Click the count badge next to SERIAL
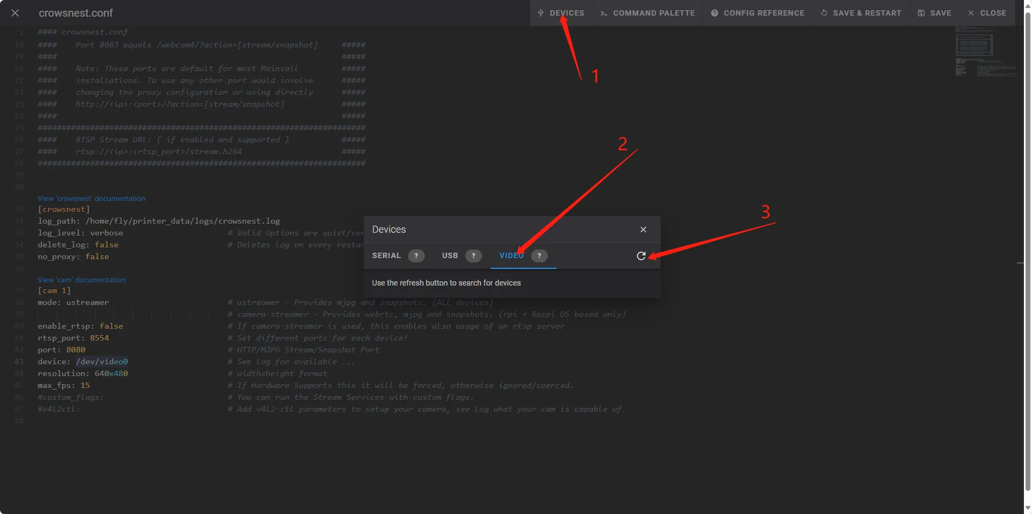The height and width of the screenshot is (514, 1032). (416, 256)
